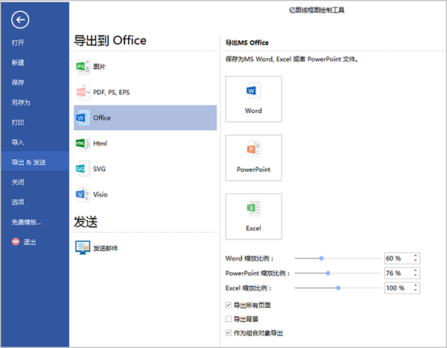Click the 图片 export label
This screenshot has height=348, width=447.
point(100,67)
